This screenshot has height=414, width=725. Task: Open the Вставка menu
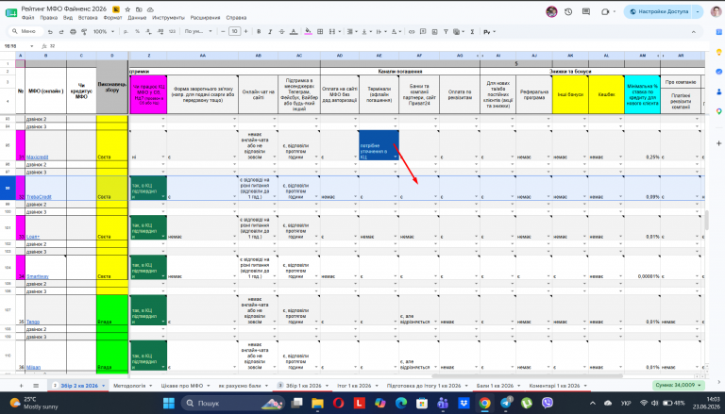[x=88, y=18]
